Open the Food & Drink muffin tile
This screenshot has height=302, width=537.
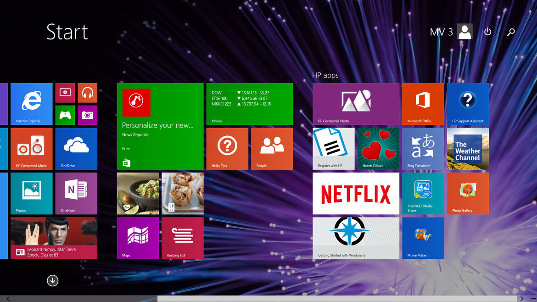(x=183, y=194)
